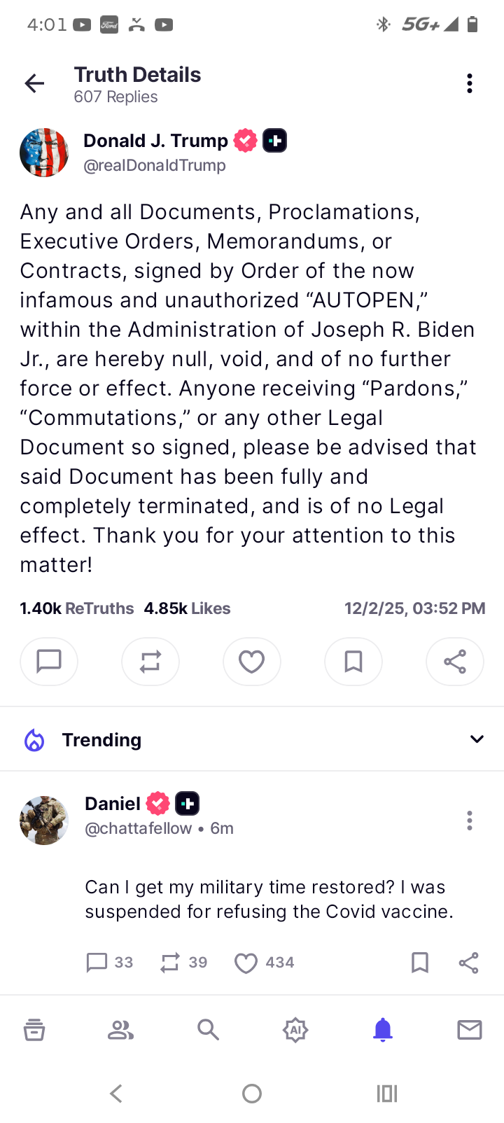Viewport: 504px width, 1123px height.
Task: Open the home feed icon in bottom bar
Action: coord(34,1029)
